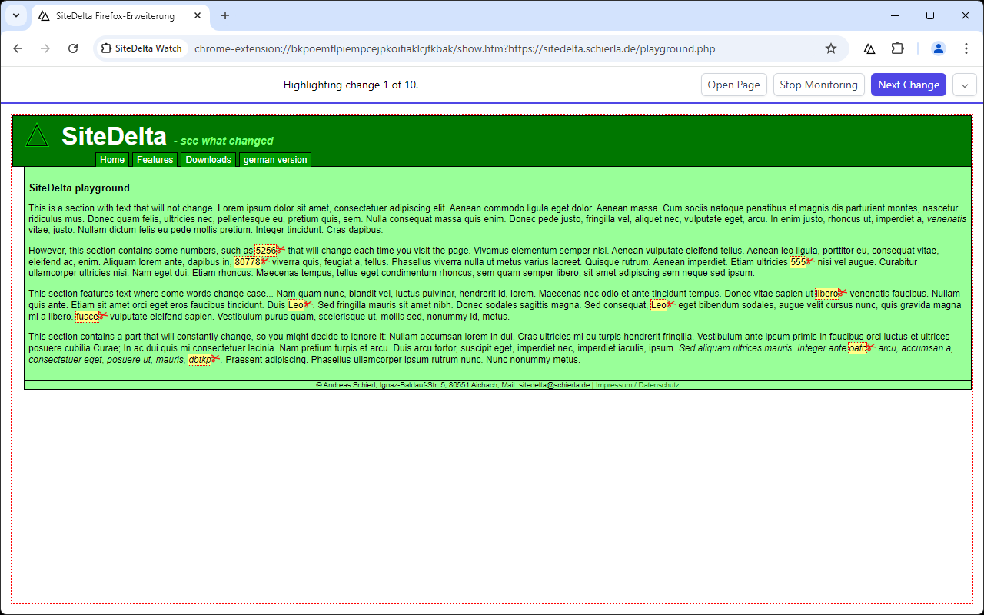Image resolution: width=984 pixels, height=615 pixels.
Task: Jump to Next Change
Action: (909, 85)
